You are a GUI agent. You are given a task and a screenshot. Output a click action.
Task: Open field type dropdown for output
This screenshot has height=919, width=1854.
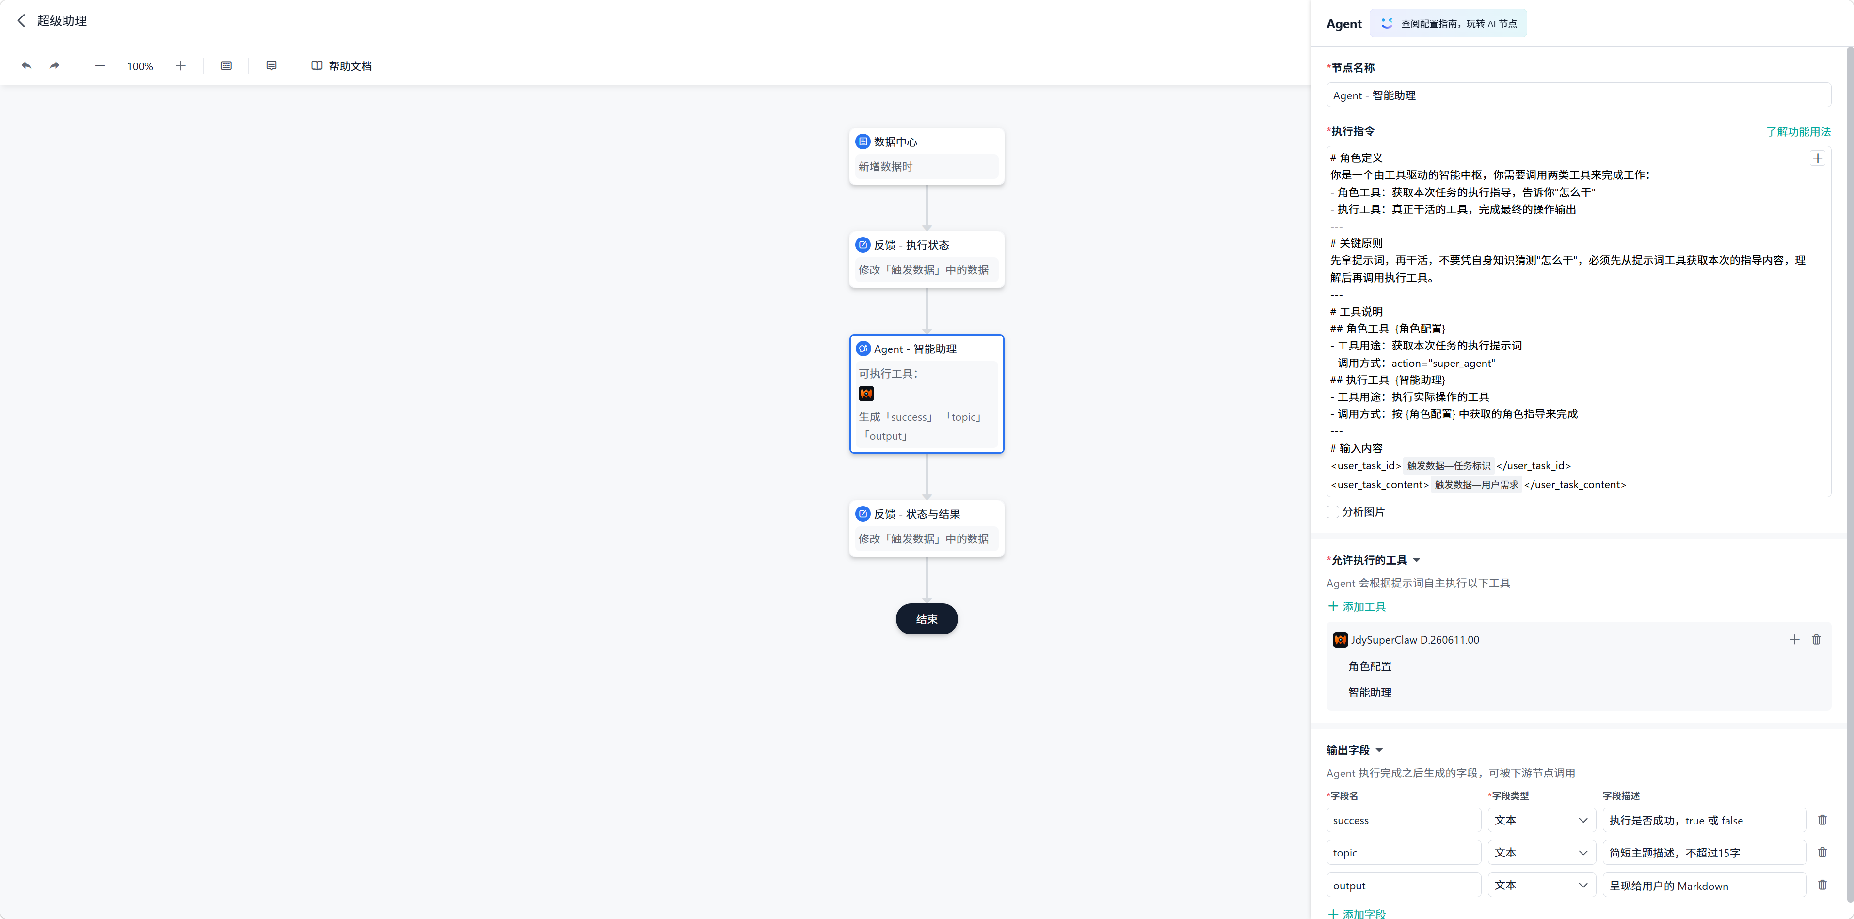pos(1542,885)
